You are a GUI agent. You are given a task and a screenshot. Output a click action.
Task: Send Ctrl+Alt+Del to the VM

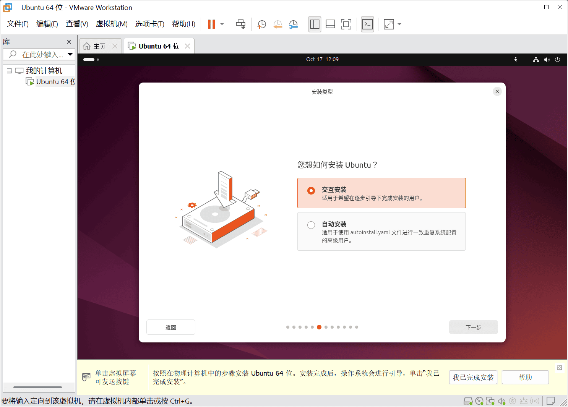240,24
